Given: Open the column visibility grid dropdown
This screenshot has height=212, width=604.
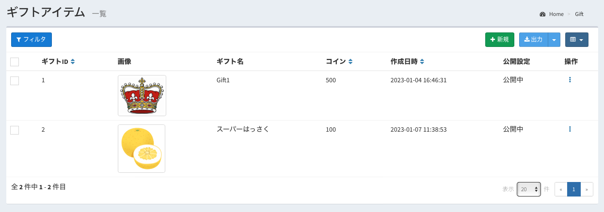Looking at the screenshot, I should click(576, 40).
